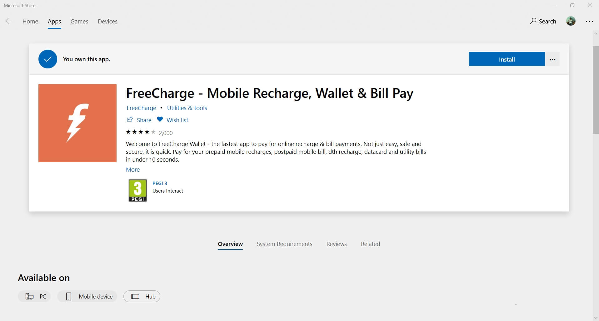
Task: Click the 'Available on' heading
Action: click(x=44, y=278)
